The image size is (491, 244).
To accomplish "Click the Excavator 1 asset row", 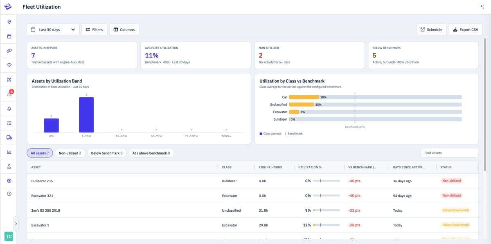I will click(x=252, y=225).
